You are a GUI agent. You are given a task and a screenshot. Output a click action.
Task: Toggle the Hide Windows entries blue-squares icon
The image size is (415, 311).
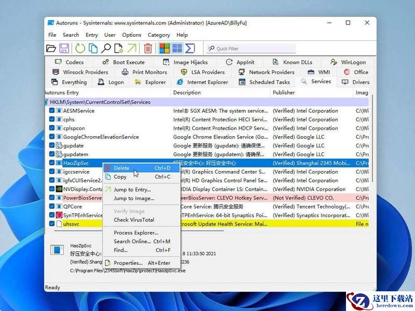point(177,48)
